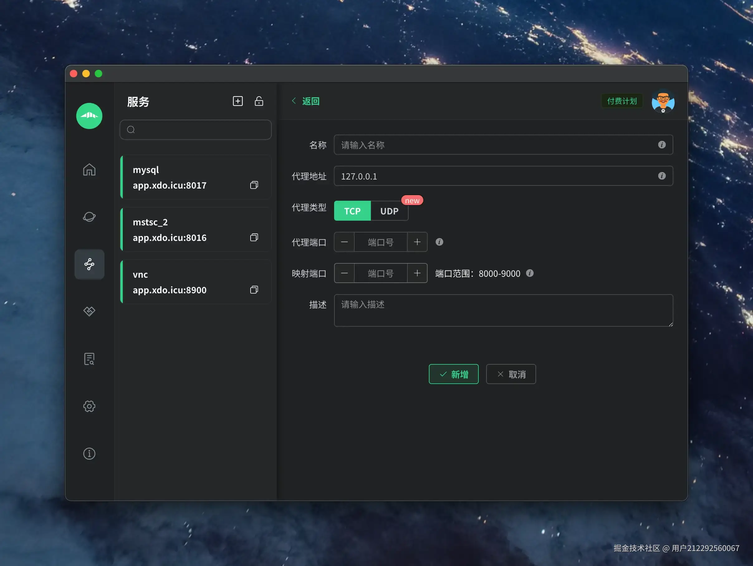Viewport: 753px width, 566px height.
Task: Open settings gear in sidebar
Action: 89,406
